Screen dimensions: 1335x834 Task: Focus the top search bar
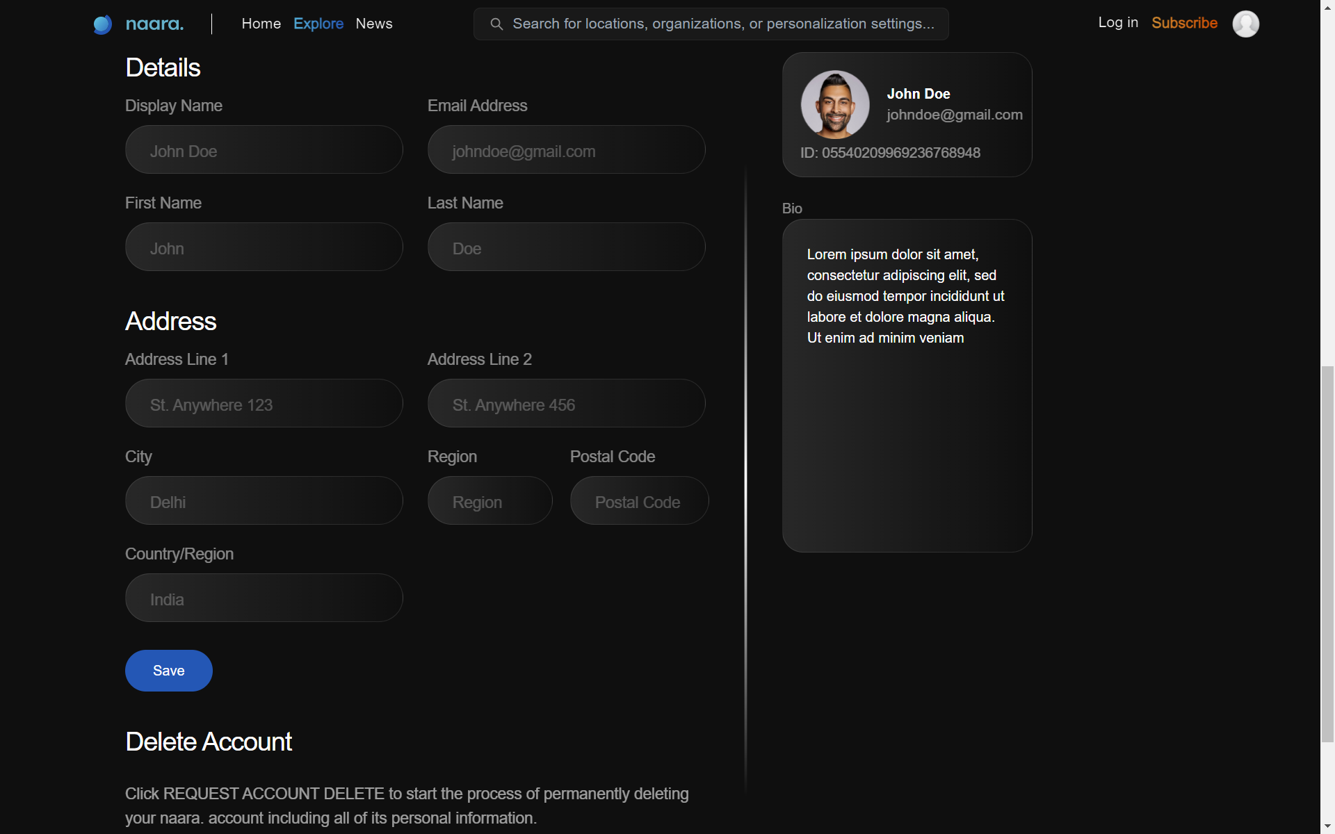[x=723, y=24]
